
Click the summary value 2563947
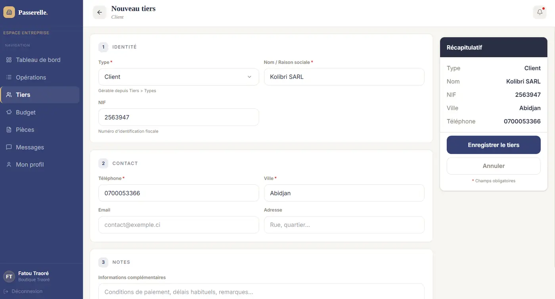pos(528,95)
